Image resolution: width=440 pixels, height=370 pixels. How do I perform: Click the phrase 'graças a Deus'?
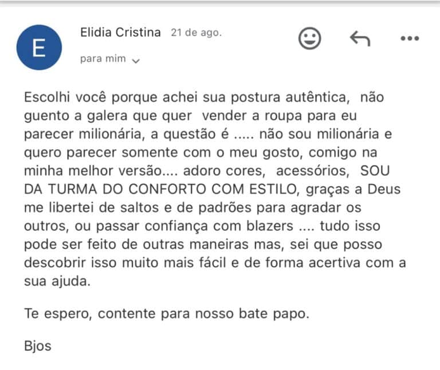(353, 190)
